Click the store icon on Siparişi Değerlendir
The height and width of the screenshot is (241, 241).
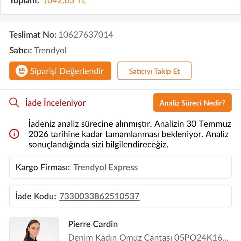22,71
